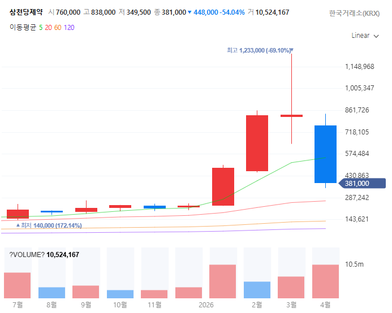Click the 한국거래소(KRX) exchange label
The width and height of the screenshot is (392, 313).
[354, 13]
